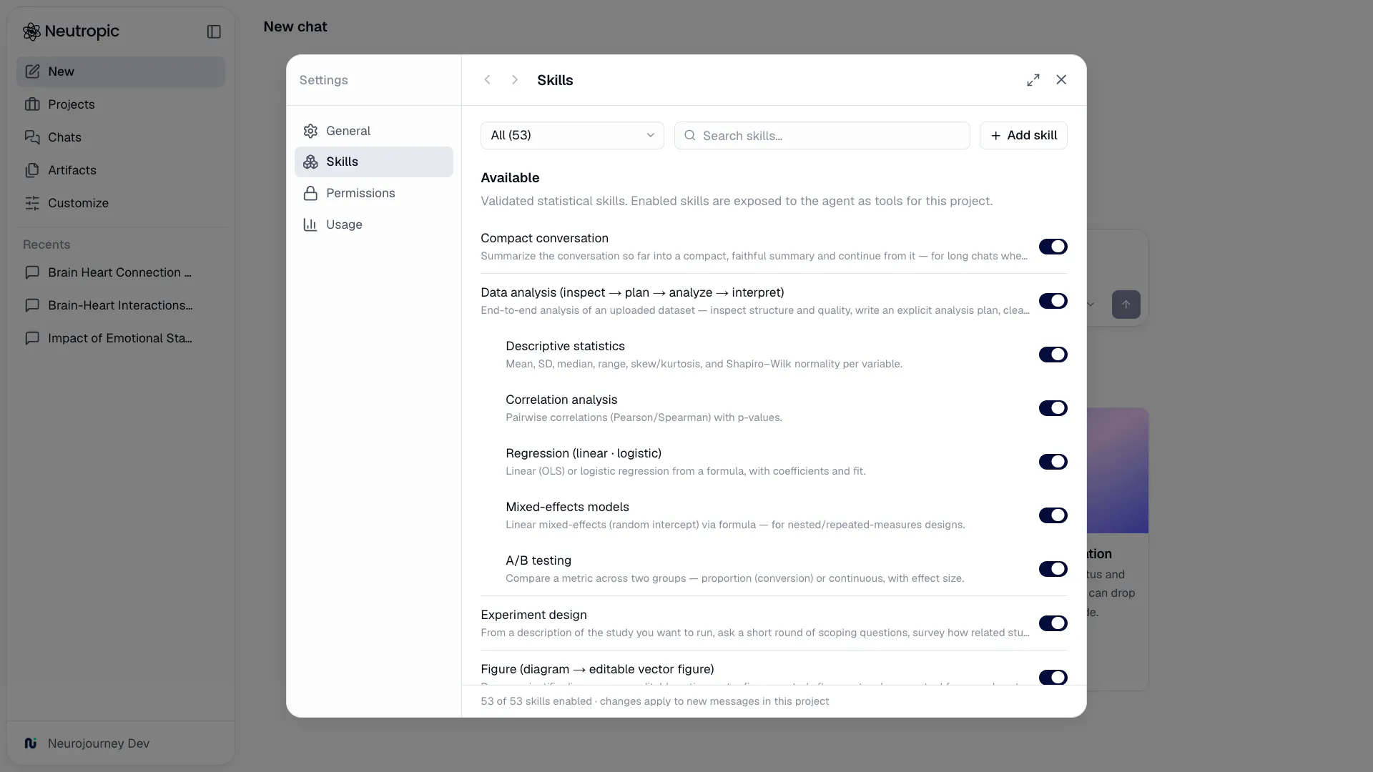Go back with the left arrow in Skills header
Viewport: 1373px width, 772px height.
488,80
